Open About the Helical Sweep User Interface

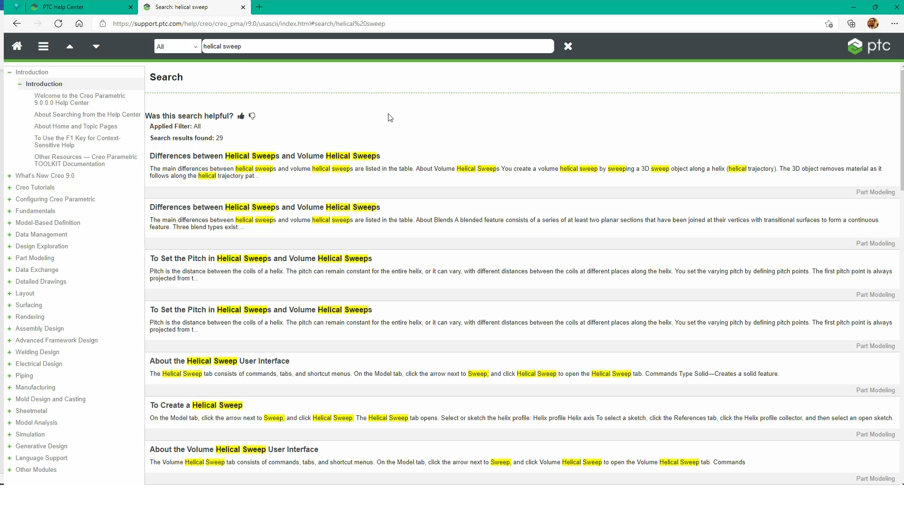(x=219, y=361)
